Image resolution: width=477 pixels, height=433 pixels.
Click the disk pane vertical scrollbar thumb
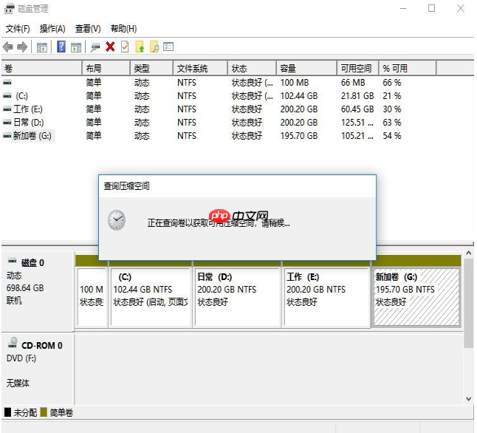point(469,303)
